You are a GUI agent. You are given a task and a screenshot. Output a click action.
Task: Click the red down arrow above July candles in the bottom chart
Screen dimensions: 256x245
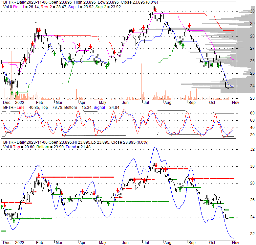click(x=156, y=165)
